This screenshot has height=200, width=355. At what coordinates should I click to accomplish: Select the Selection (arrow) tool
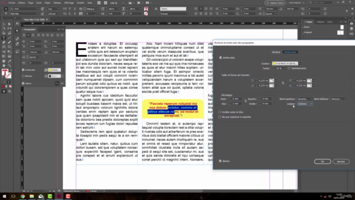pos(4,24)
